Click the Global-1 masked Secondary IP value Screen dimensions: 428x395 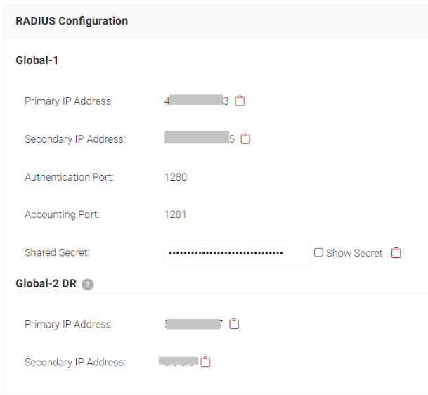pos(200,138)
